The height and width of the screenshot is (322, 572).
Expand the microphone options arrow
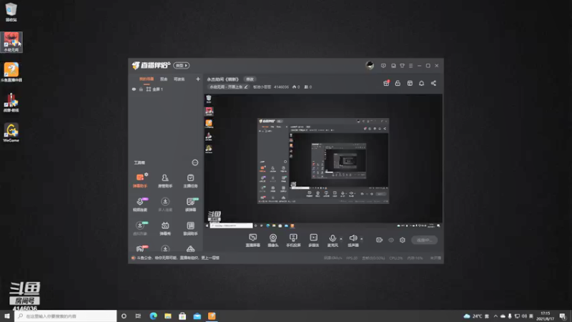(x=341, y=239)
